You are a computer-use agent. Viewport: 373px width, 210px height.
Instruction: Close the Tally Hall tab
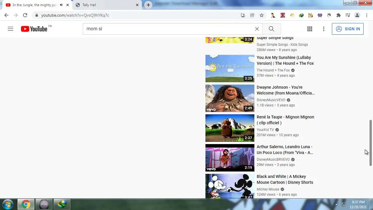(137, 5)
